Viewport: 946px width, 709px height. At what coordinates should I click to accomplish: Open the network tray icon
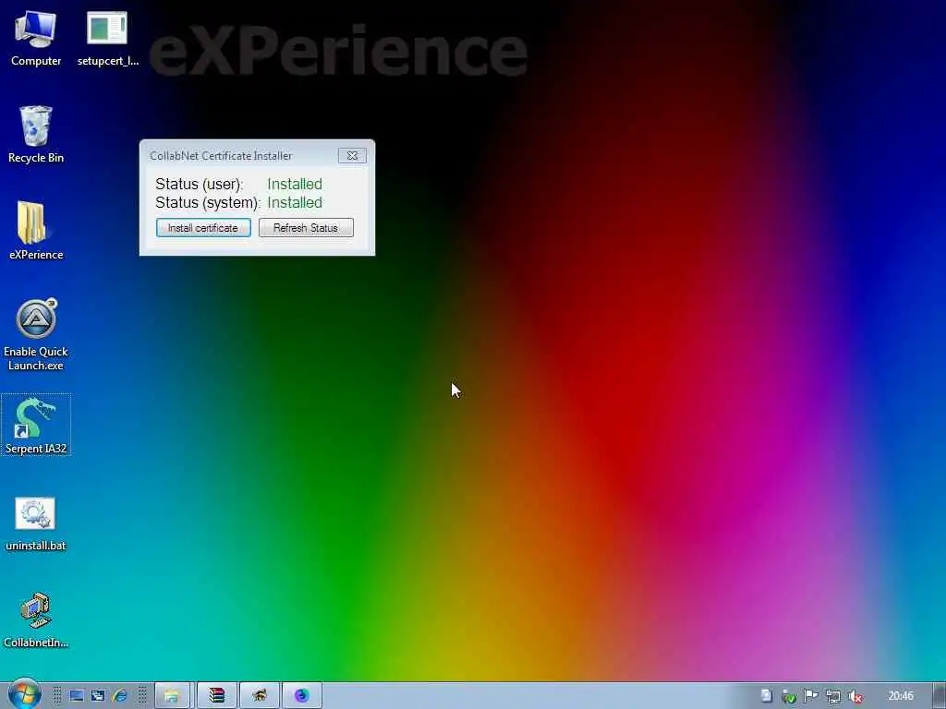pyautogui.click(x=833, y=697)
